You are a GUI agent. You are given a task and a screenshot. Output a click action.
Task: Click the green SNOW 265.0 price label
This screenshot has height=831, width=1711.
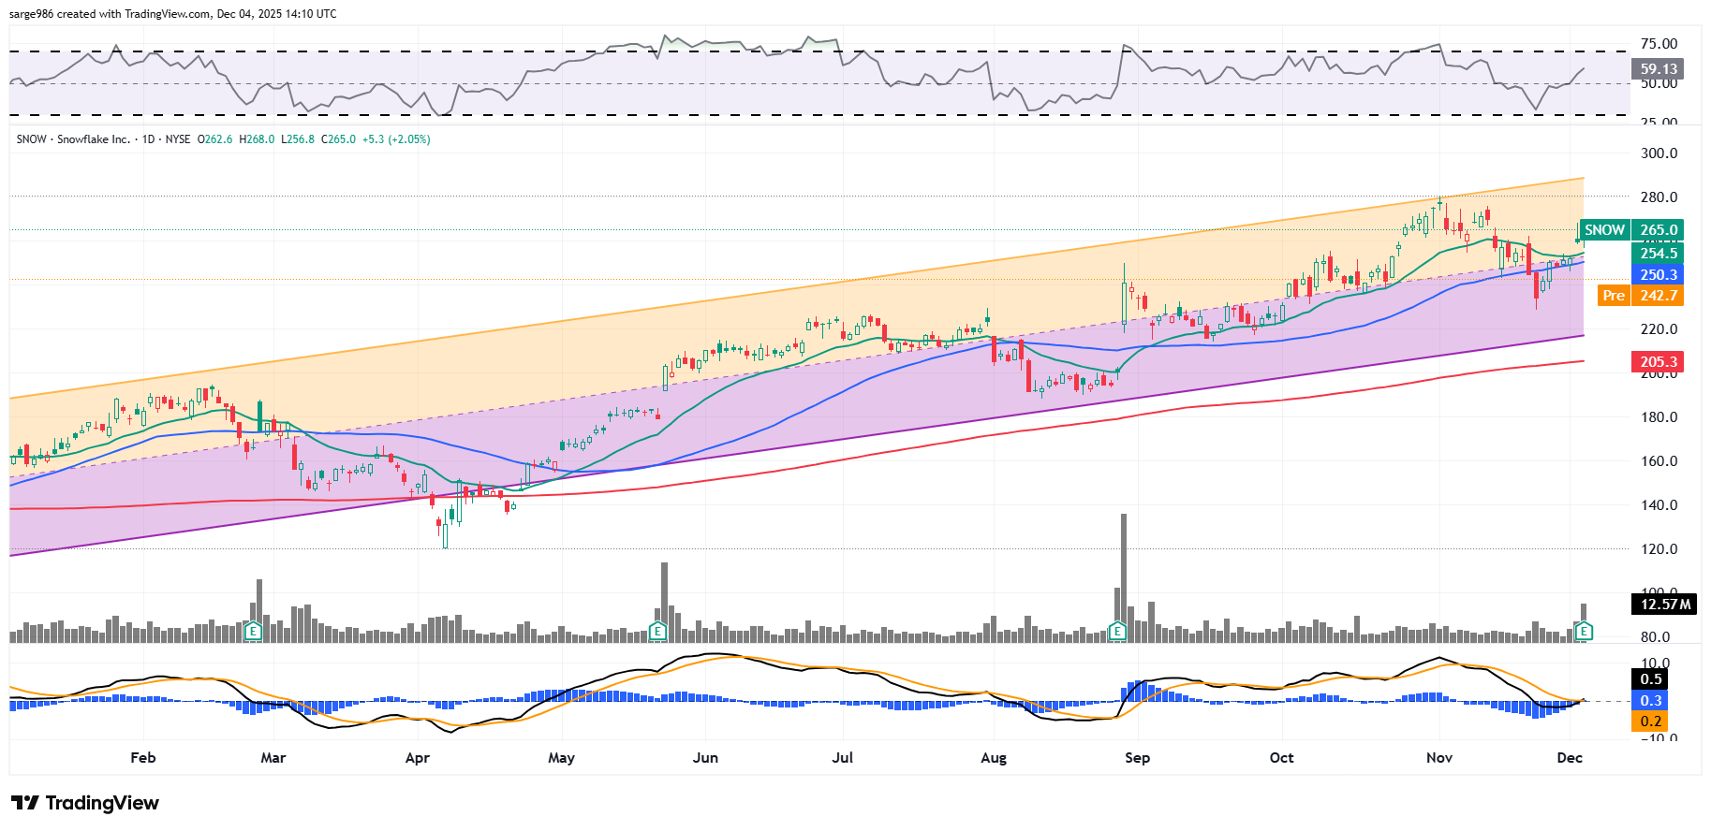click(1630, 230)
